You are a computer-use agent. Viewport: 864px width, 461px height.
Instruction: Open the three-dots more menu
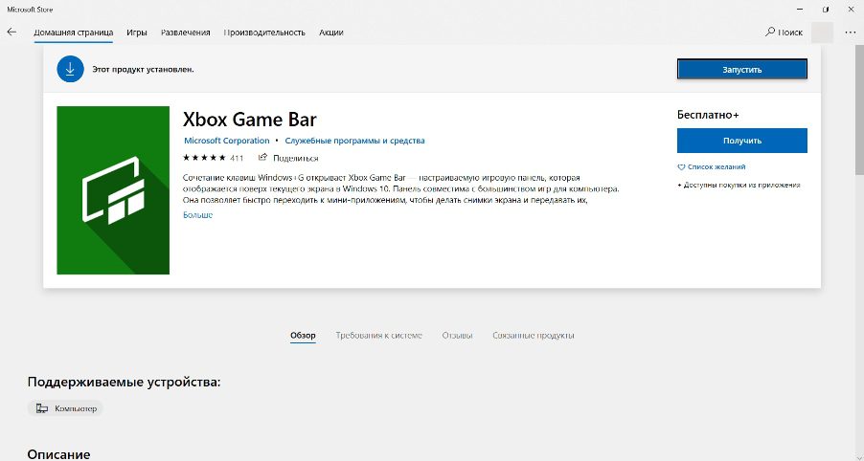click(x=851, y=33)
